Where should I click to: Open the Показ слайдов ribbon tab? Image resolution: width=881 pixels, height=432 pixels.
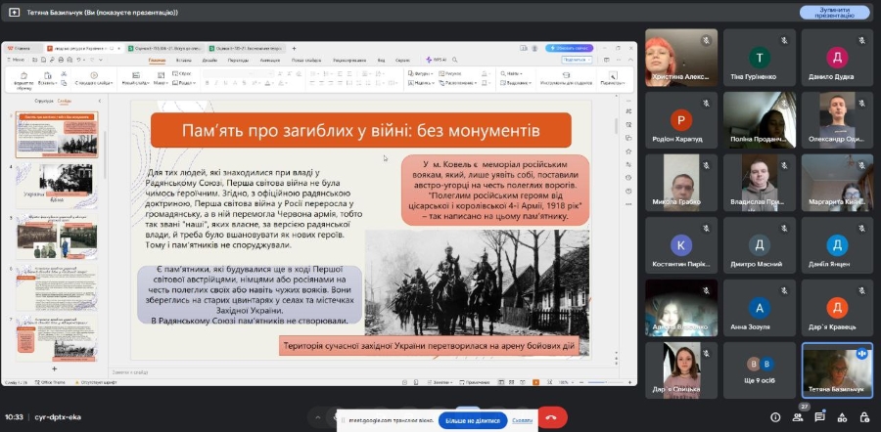pyautogui.click(x=306, y=60)
